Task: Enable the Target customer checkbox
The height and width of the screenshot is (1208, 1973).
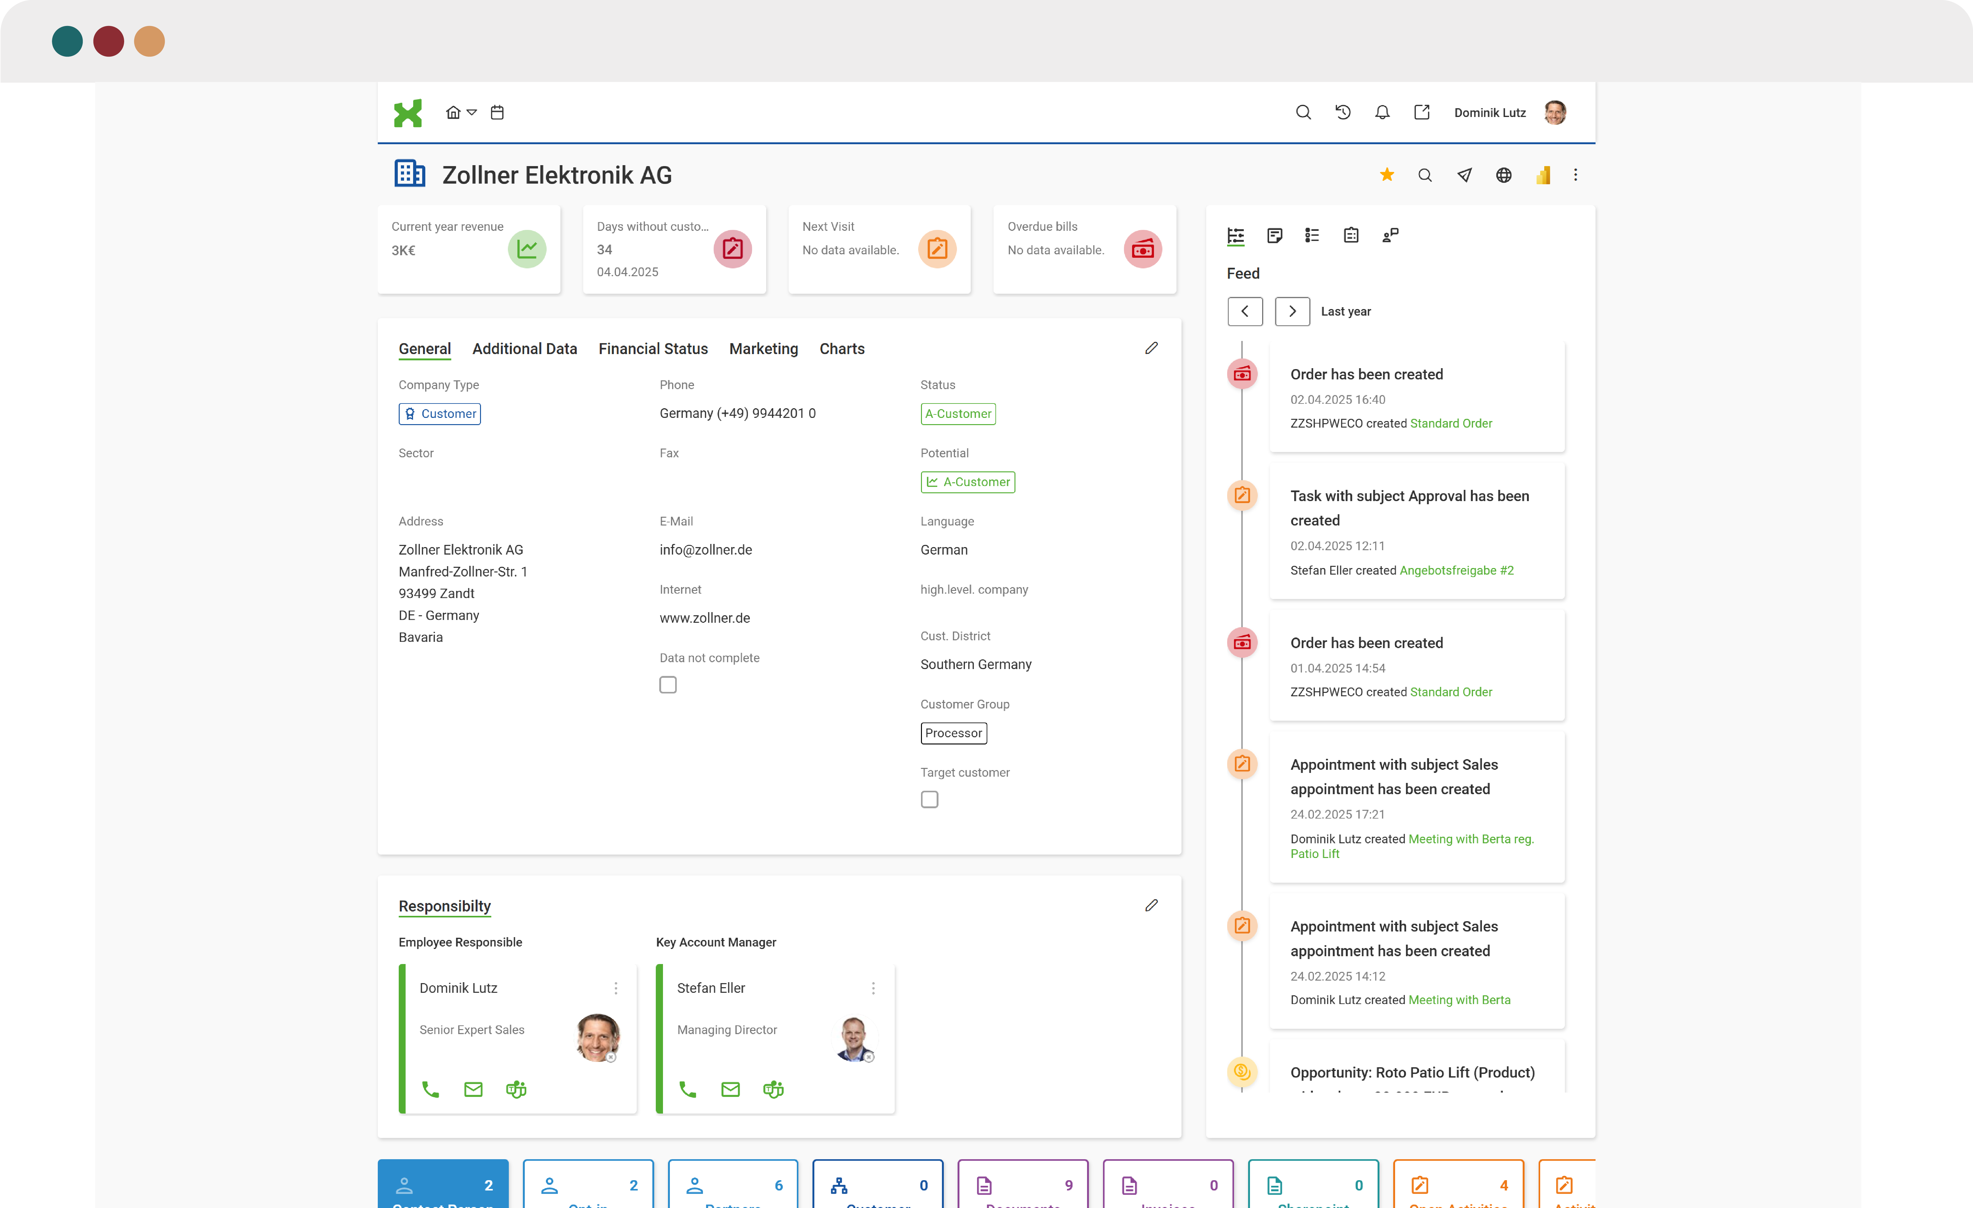Action: point(929,799)
